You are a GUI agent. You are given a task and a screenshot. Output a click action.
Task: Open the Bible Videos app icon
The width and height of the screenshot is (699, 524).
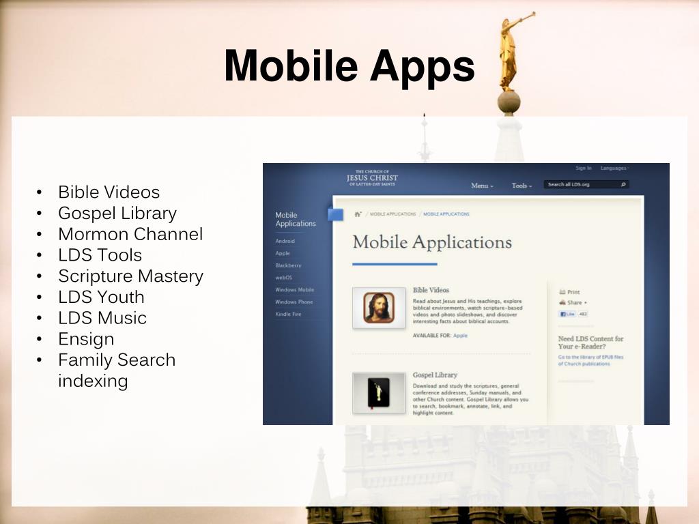[378, 308]
